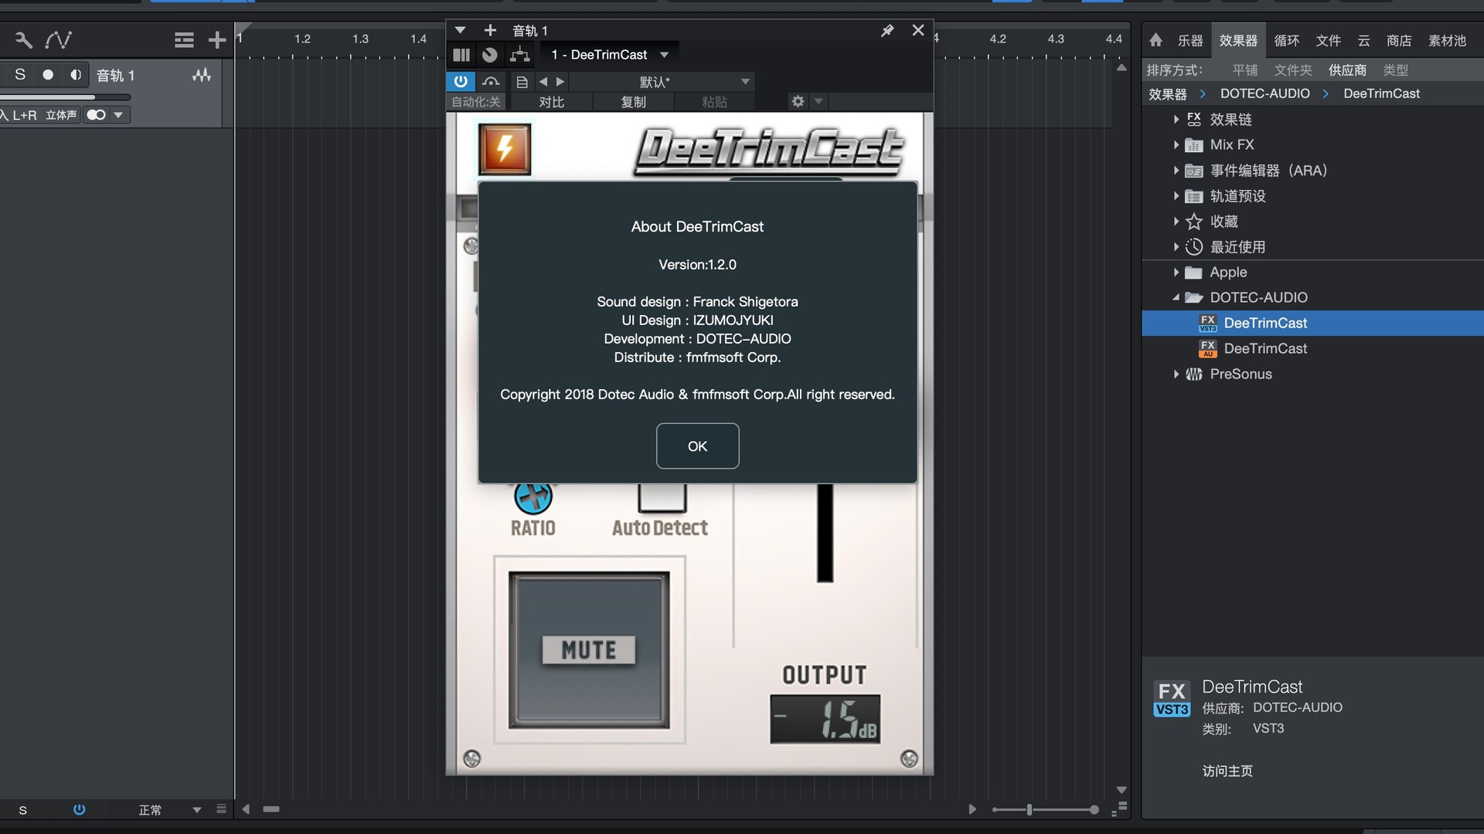Toggle 自动化:关 automation mode
The image size is (1484, 834).
pos(476,102)
